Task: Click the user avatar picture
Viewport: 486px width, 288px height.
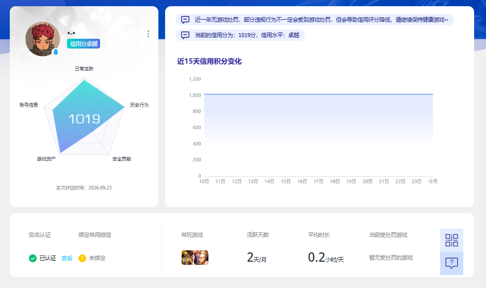Action: point(42,39)
